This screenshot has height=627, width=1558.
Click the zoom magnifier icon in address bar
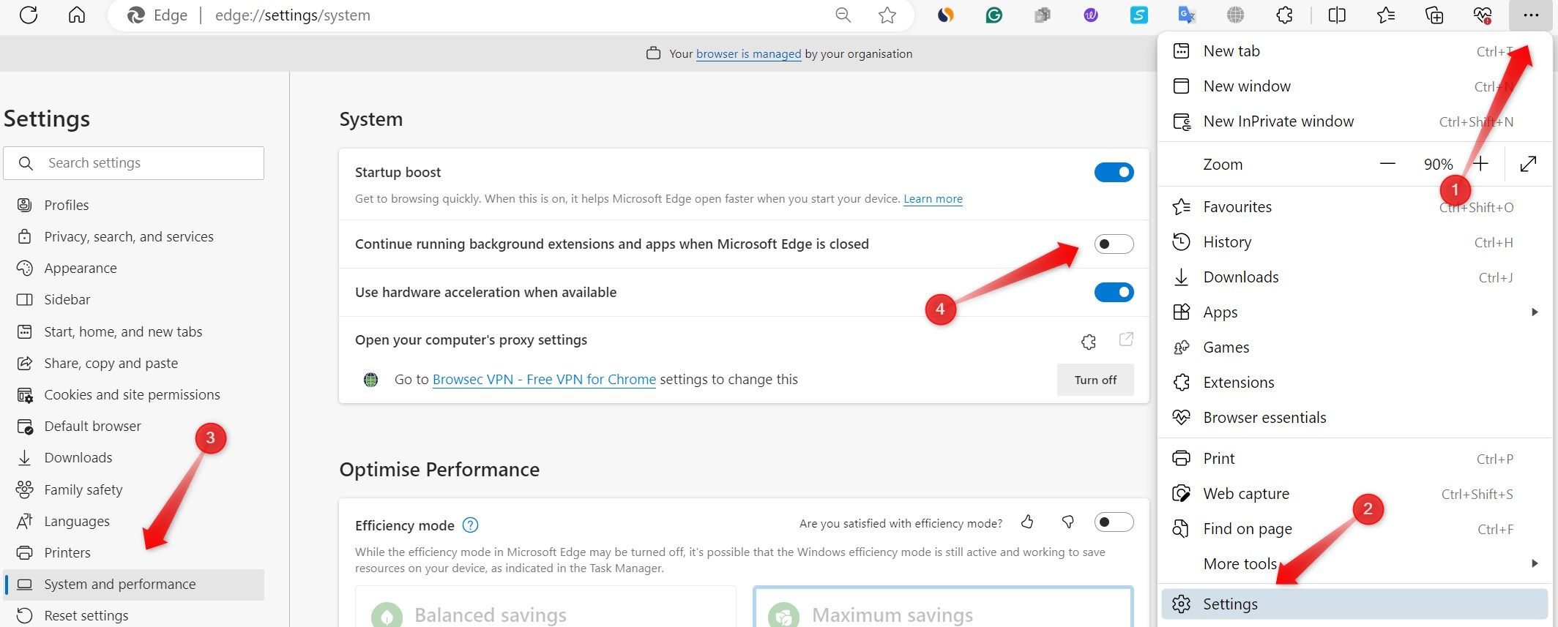click(x=843, y=15)
